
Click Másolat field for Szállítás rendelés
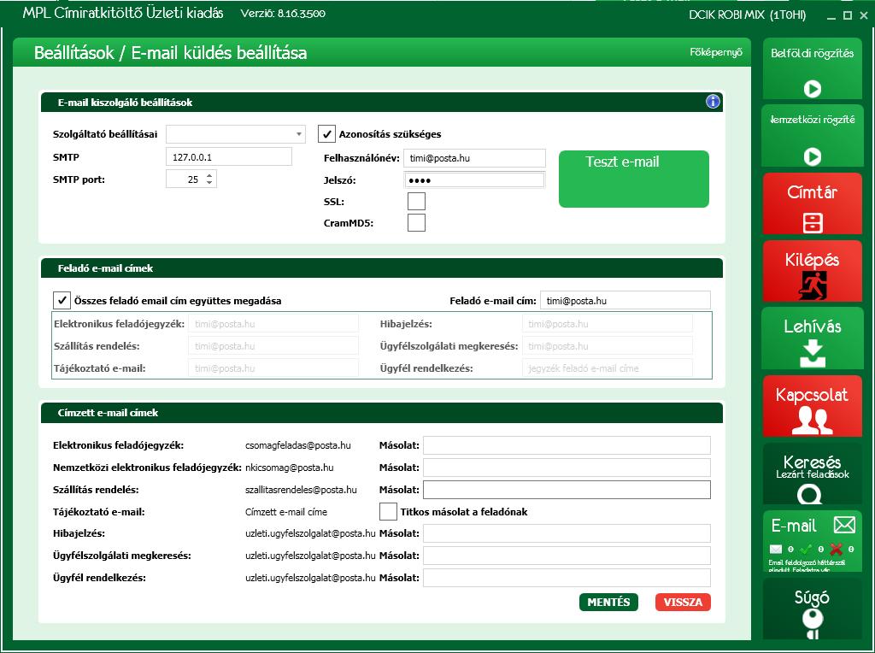[567, 490]
